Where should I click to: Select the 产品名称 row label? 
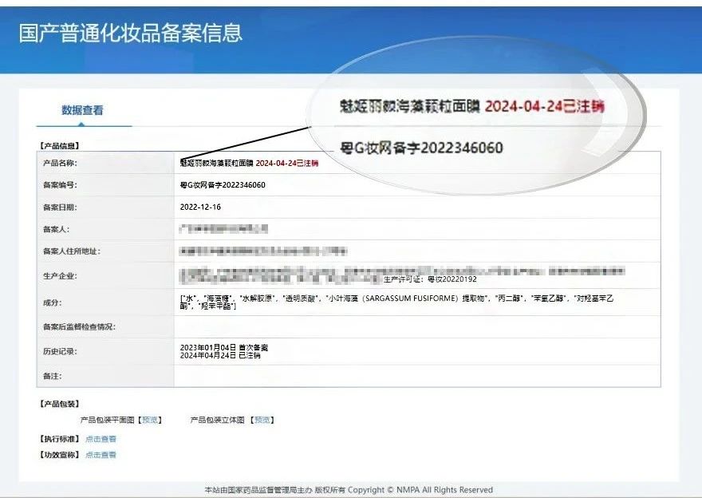(x=60, y=163)
